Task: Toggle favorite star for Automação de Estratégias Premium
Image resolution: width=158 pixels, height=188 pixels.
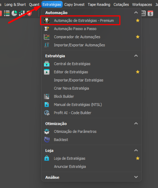Action: click(x=138, y=20)
